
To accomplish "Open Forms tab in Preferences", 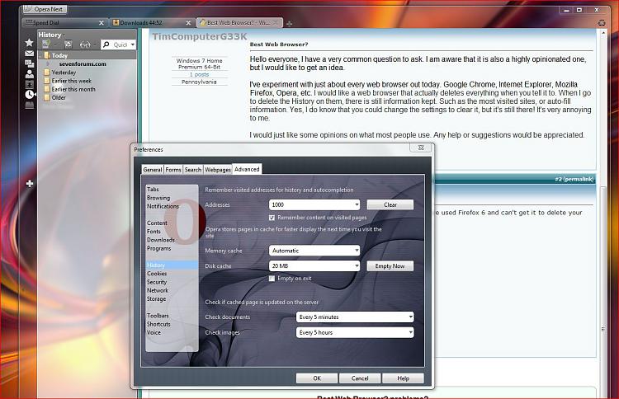I will [173, 170].
